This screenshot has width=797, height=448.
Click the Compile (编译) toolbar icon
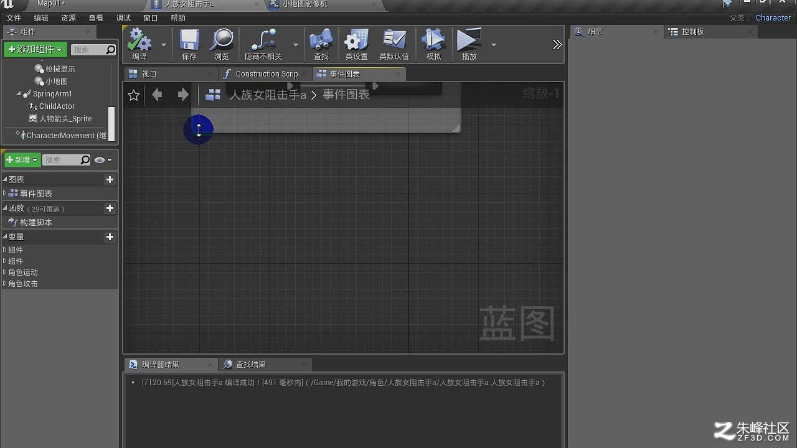139,40
